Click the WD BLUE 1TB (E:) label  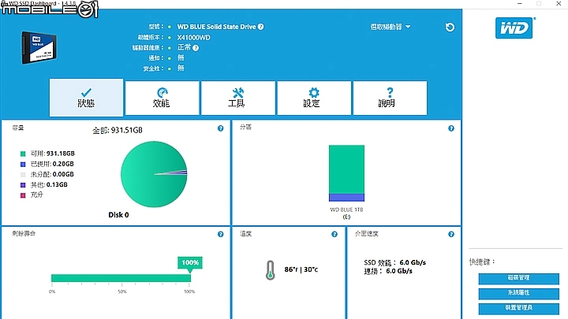point(346,213)
